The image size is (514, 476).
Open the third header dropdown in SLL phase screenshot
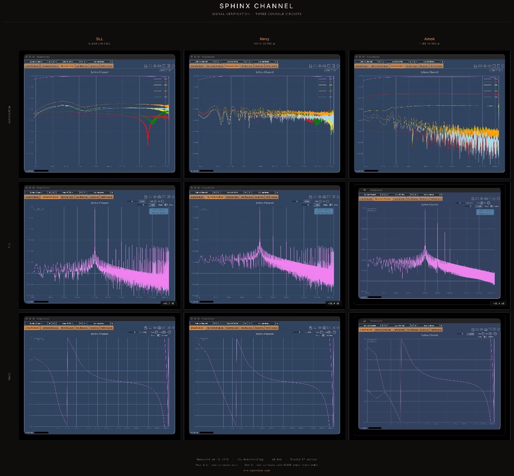[99, 323]
